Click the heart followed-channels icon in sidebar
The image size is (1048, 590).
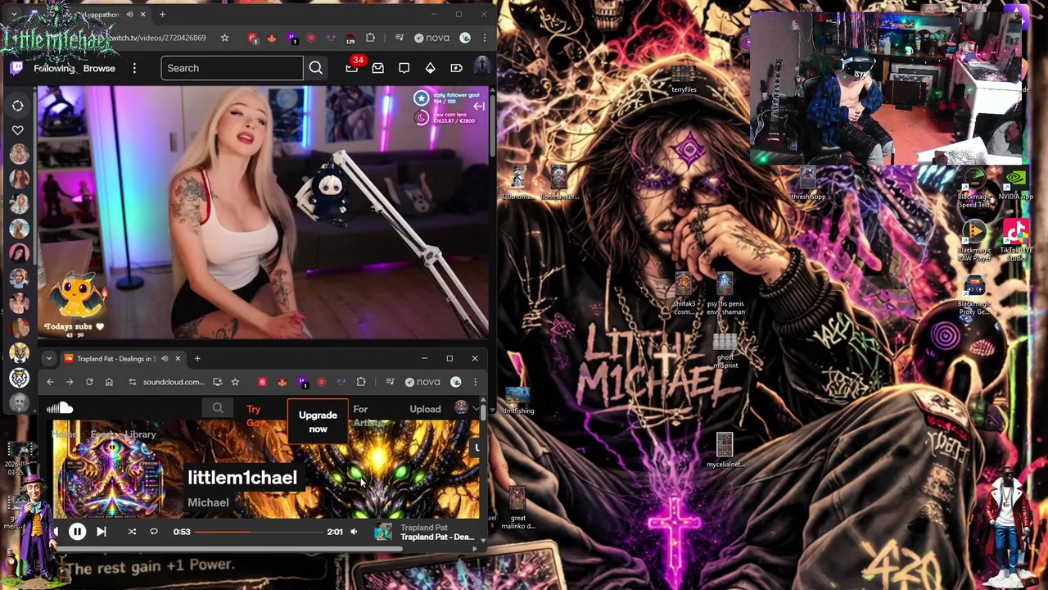[x=18, y=130]
